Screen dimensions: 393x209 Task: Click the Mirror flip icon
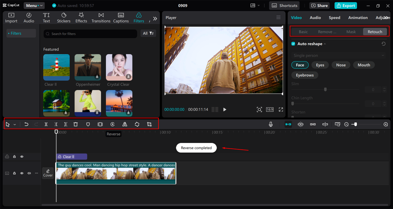(x=125, y=124)
